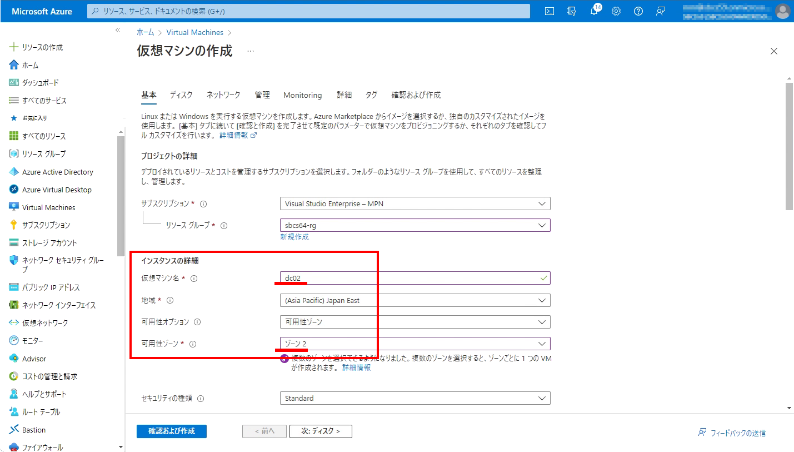The width and height of the screenshot is (794, 452).
Task: Click the すべてのリソース grid icon
Action: tap(14, 136)
